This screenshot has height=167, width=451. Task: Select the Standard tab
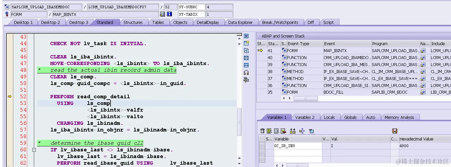[105, 22]
